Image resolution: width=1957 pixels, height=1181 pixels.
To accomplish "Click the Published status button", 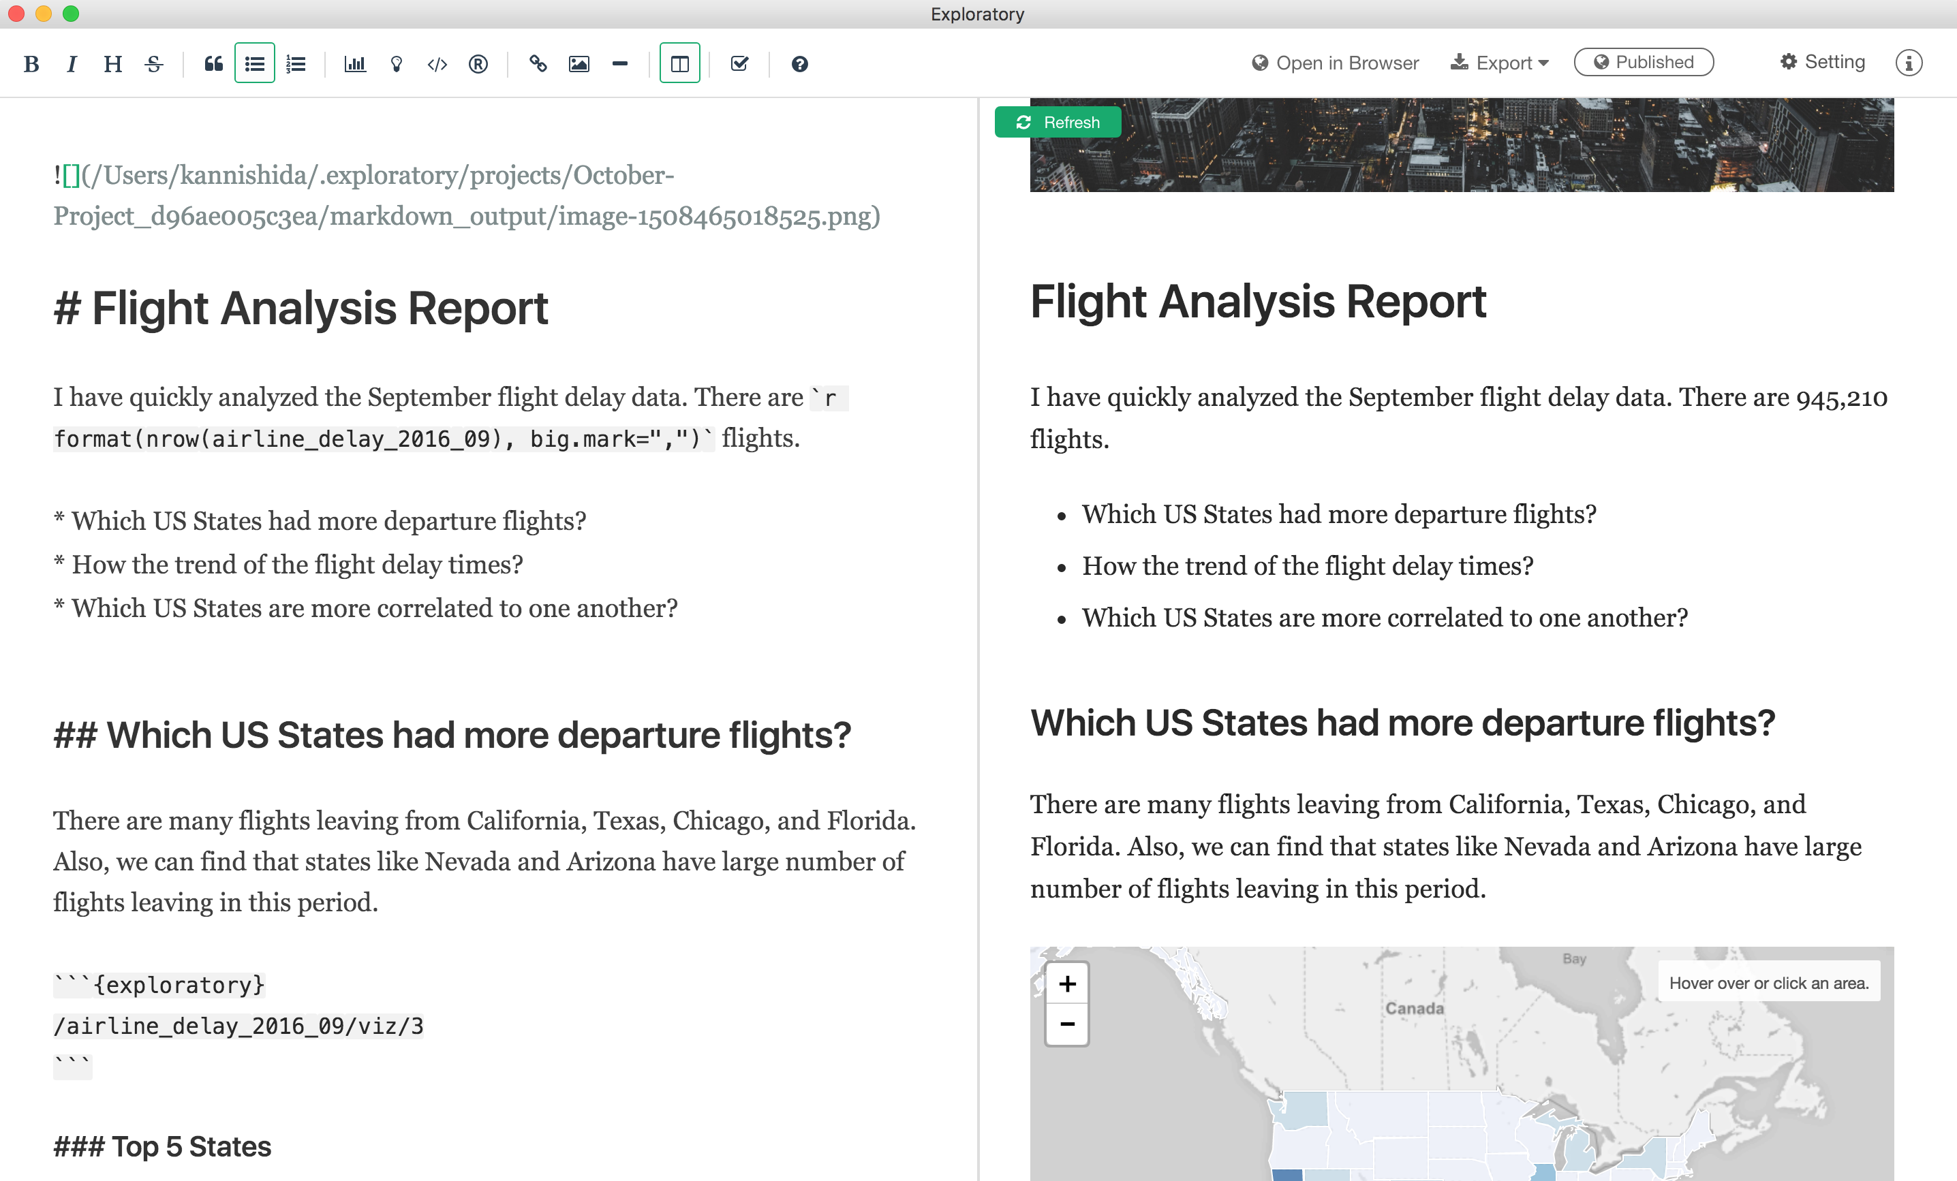I will pos(1644,62).
